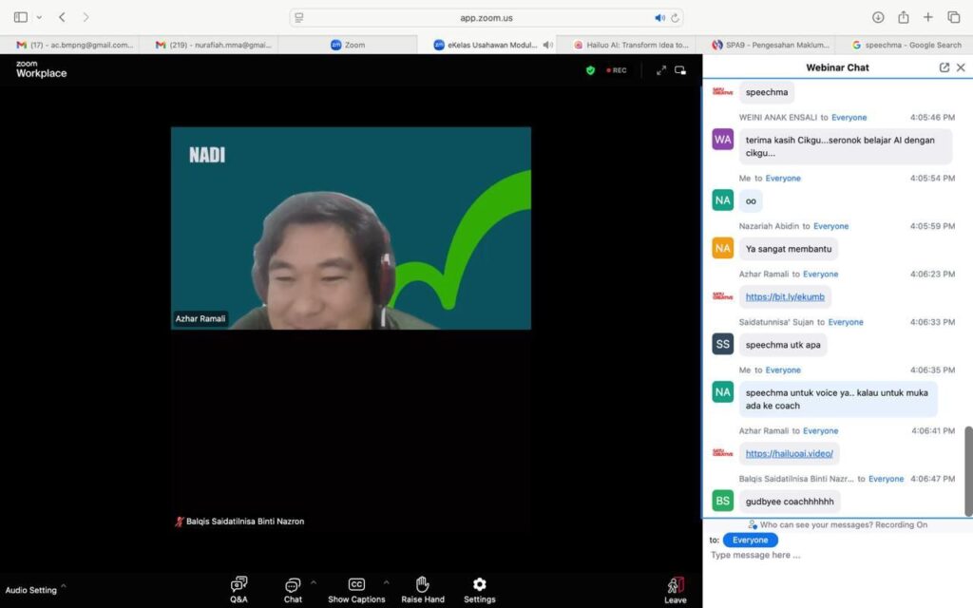Open Zoom Settings gear

[479, 589]
